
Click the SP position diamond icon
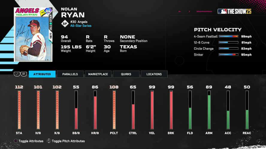tap(65, 24)
